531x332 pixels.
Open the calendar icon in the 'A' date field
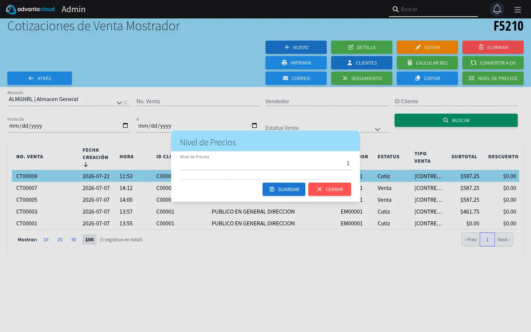tap(254, 125)
